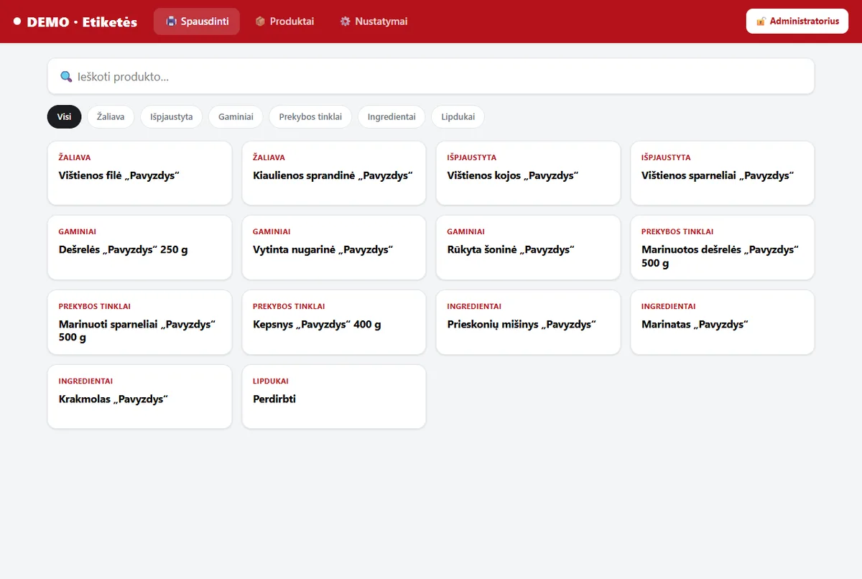Focus the Ieškoti produkto search field

431,76
